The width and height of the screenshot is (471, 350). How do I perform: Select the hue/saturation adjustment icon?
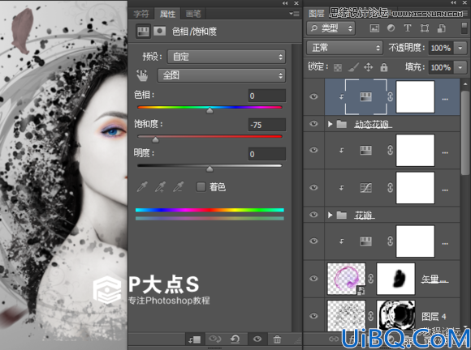143,31
